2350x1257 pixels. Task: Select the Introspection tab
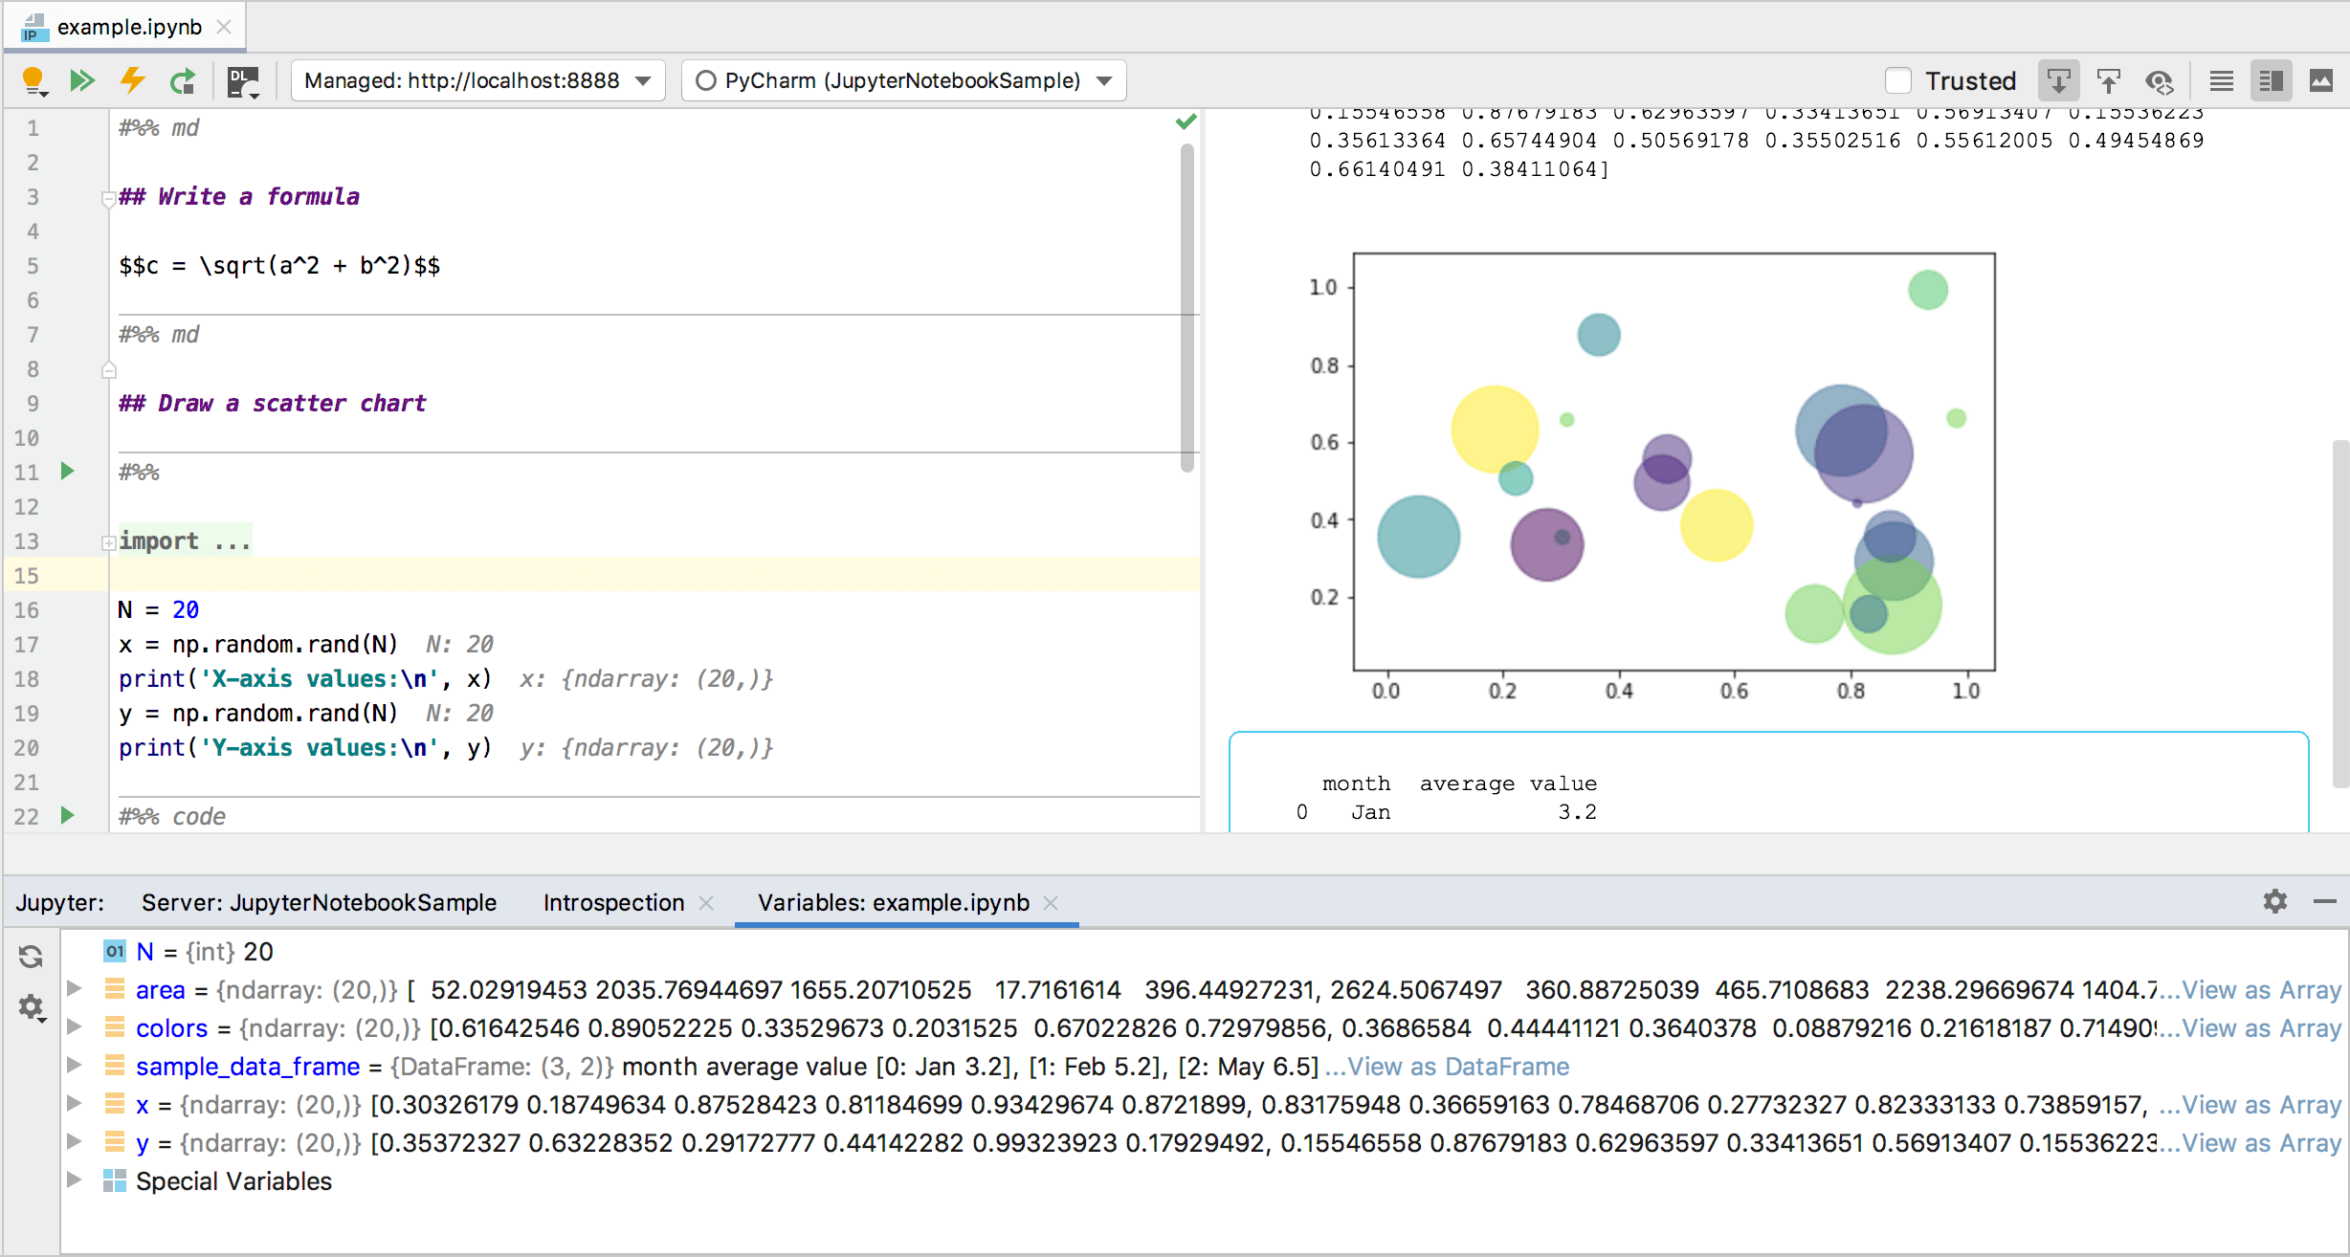click(614, 901)
